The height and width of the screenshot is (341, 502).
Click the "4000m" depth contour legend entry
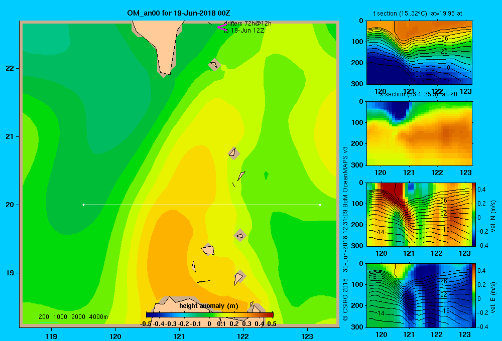98,317
